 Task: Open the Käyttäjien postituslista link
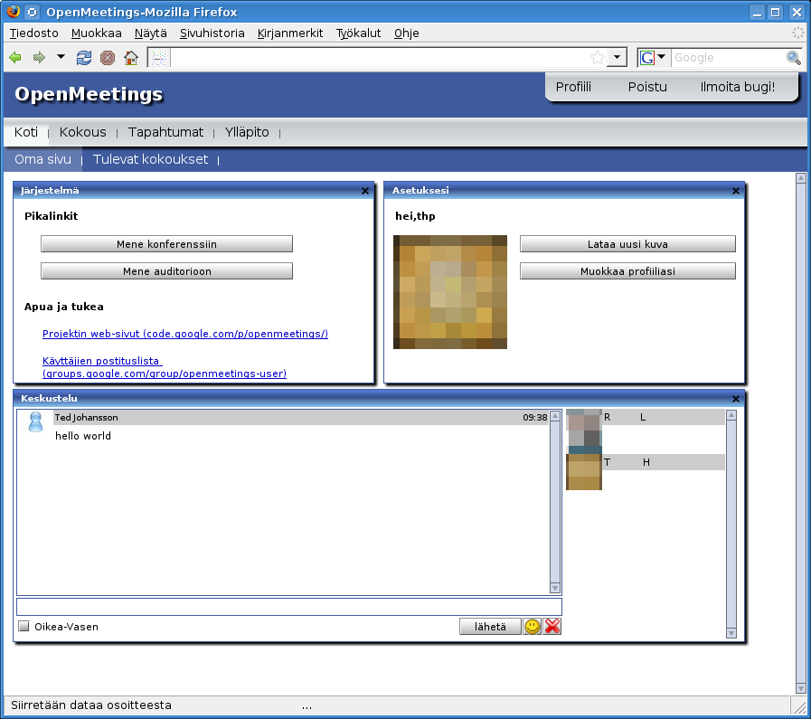pos(165,367)
